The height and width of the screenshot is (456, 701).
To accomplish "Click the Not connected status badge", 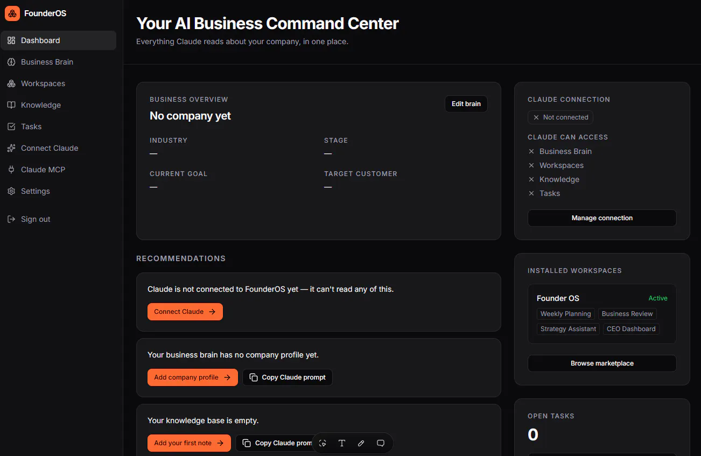I will pyautogui.click(x=560, y=117).
